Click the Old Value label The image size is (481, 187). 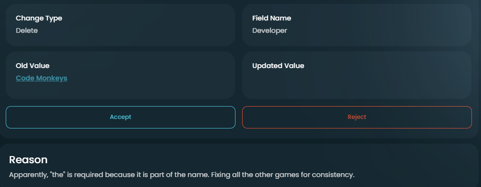coord(32,66)
